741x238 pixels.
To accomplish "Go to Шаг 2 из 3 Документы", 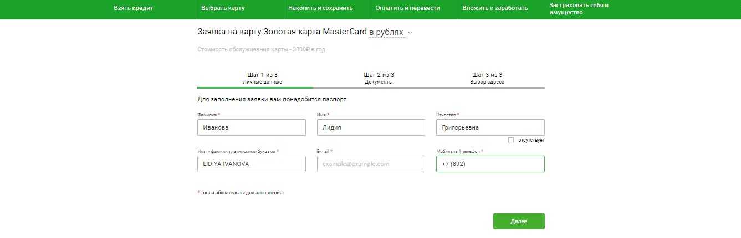I will [x=379, y=78].
